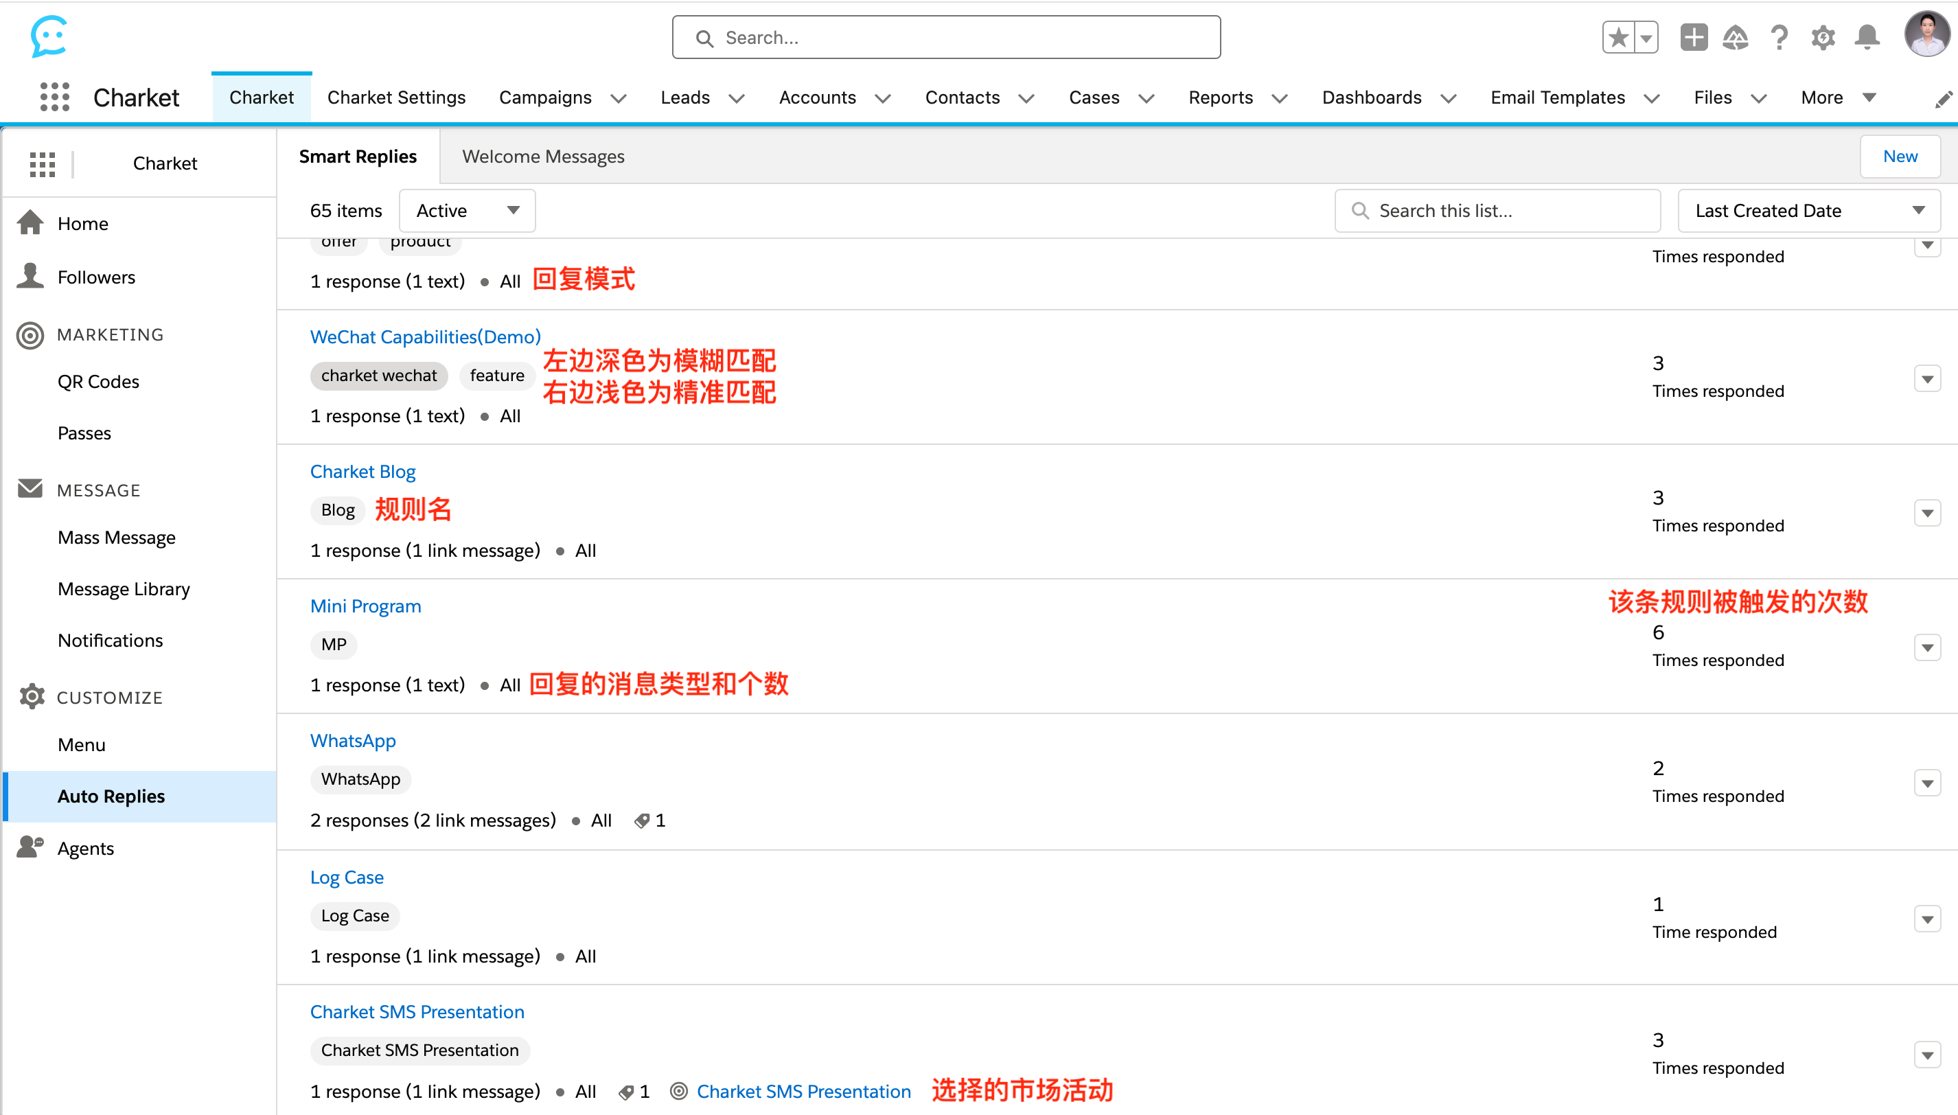Expand the Leads tab chevron
Viewport: 1958px width, 1115px height.
point(736,99)
